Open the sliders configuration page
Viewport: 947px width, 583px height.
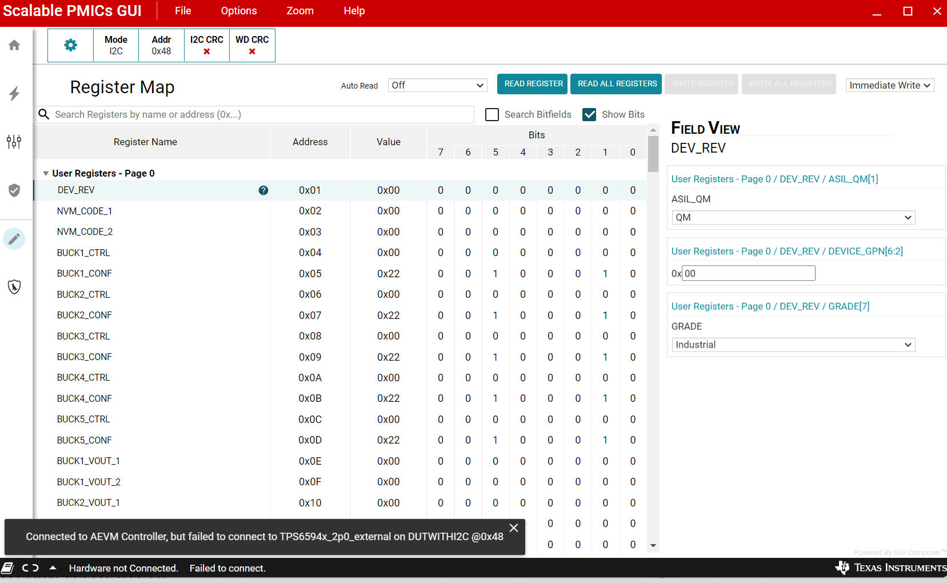pos(14,142)
